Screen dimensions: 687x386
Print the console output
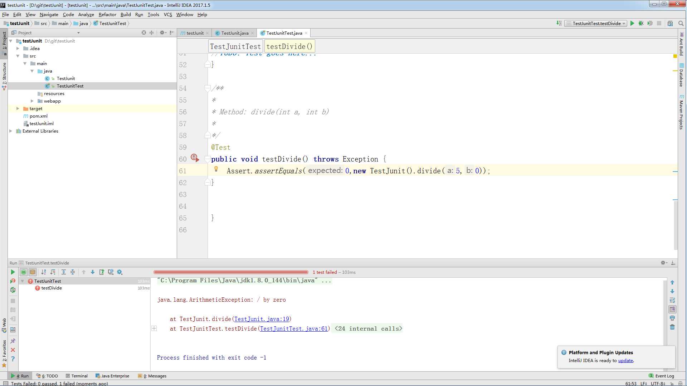pos(672,318)
